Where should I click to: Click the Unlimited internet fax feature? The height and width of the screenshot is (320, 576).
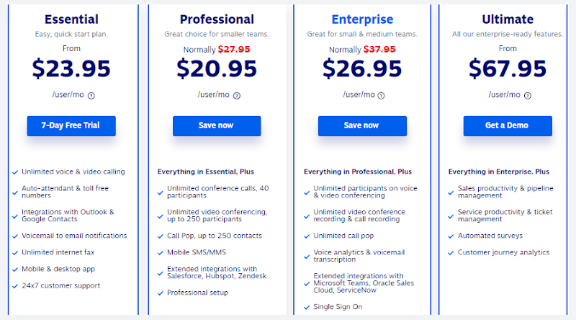pos(58,252)
